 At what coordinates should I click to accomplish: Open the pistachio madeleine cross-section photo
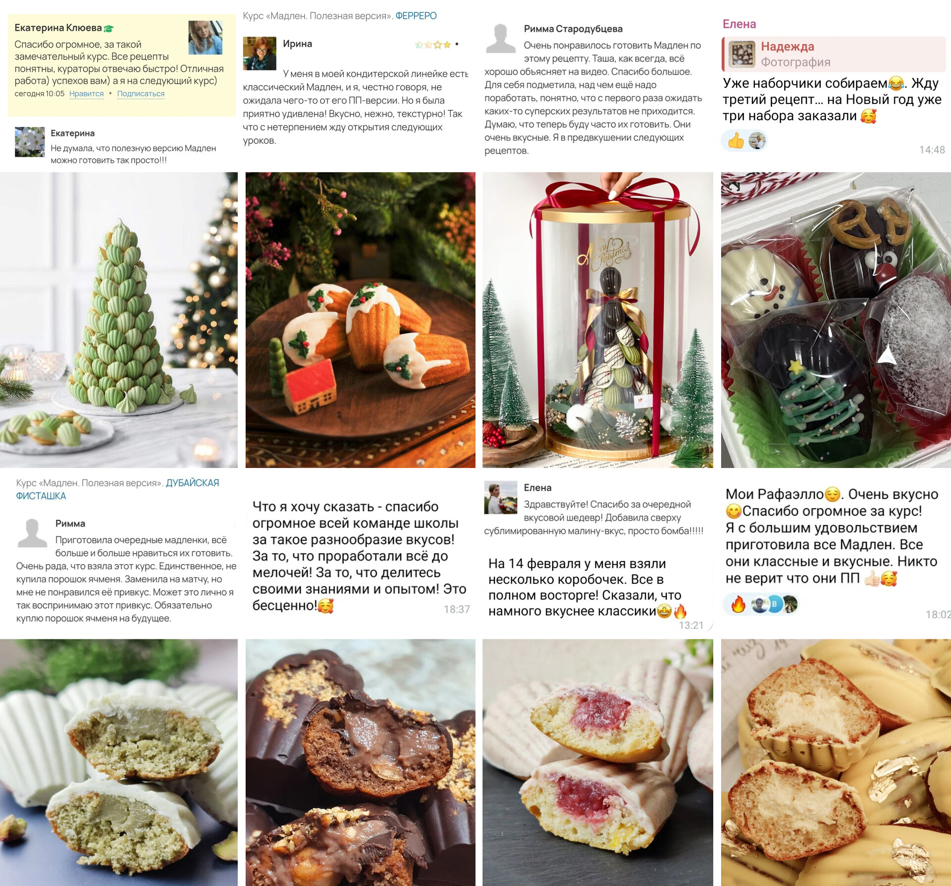119,762
